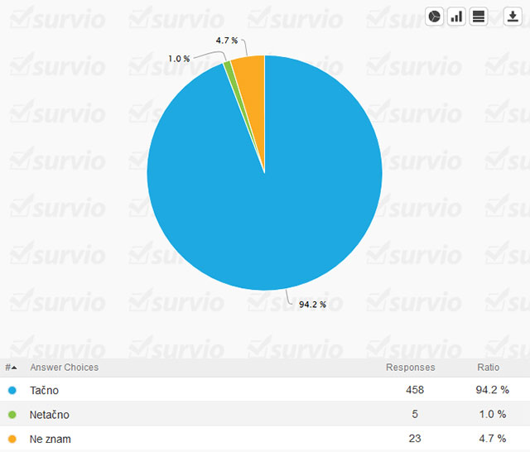
Task: Switch to pie chart view icon
Action: coord(435,17)
